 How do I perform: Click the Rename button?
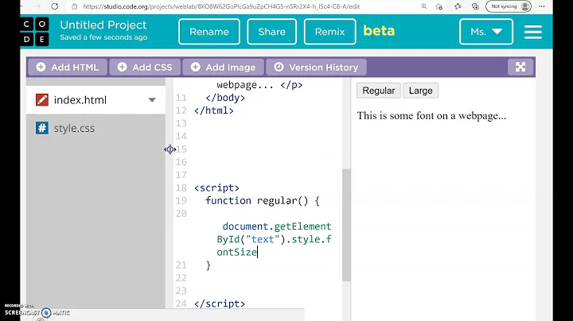tap(209, 32)
